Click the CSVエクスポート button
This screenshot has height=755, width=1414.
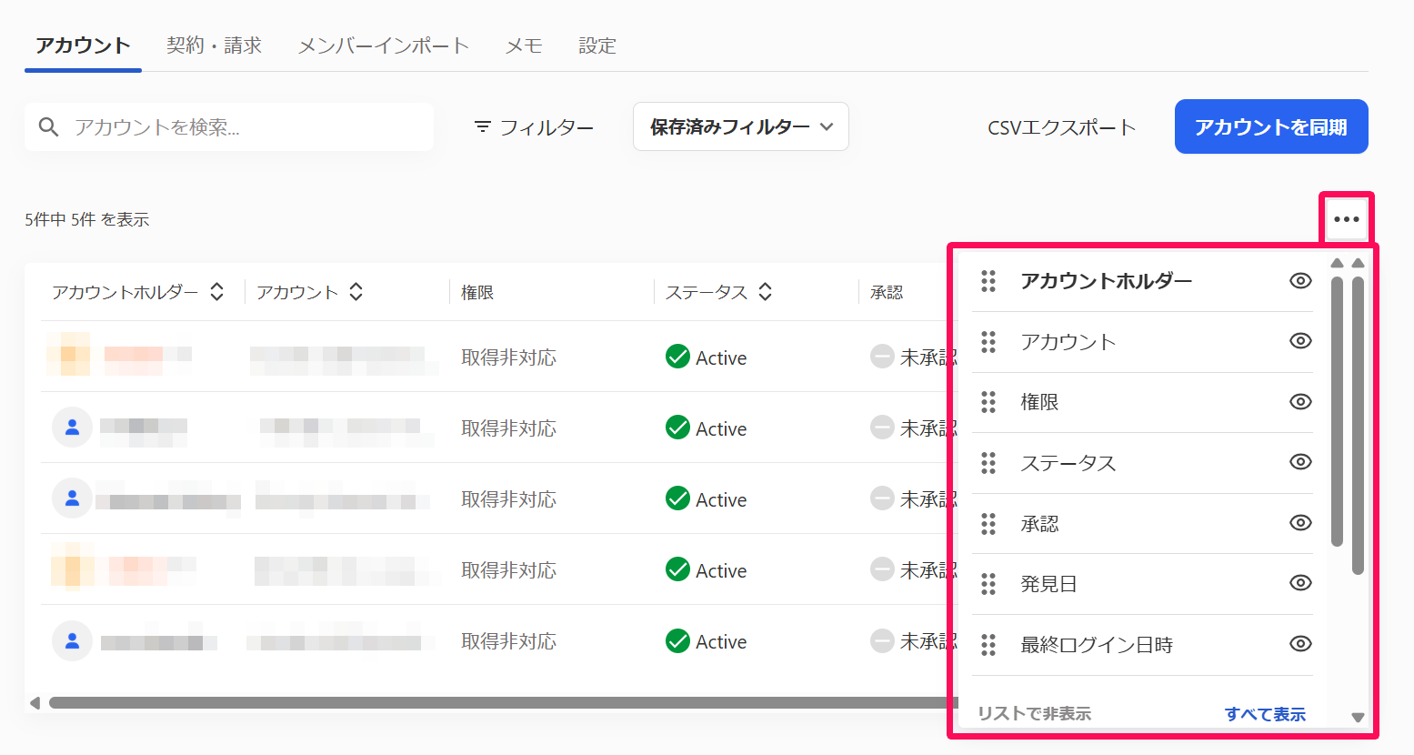[x=1062, y=127]
